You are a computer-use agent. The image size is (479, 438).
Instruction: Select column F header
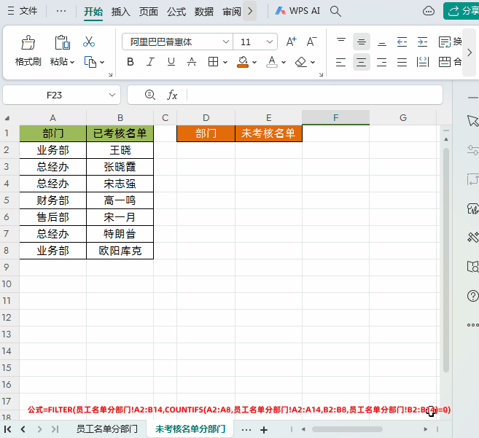click(x=335, y=117)
